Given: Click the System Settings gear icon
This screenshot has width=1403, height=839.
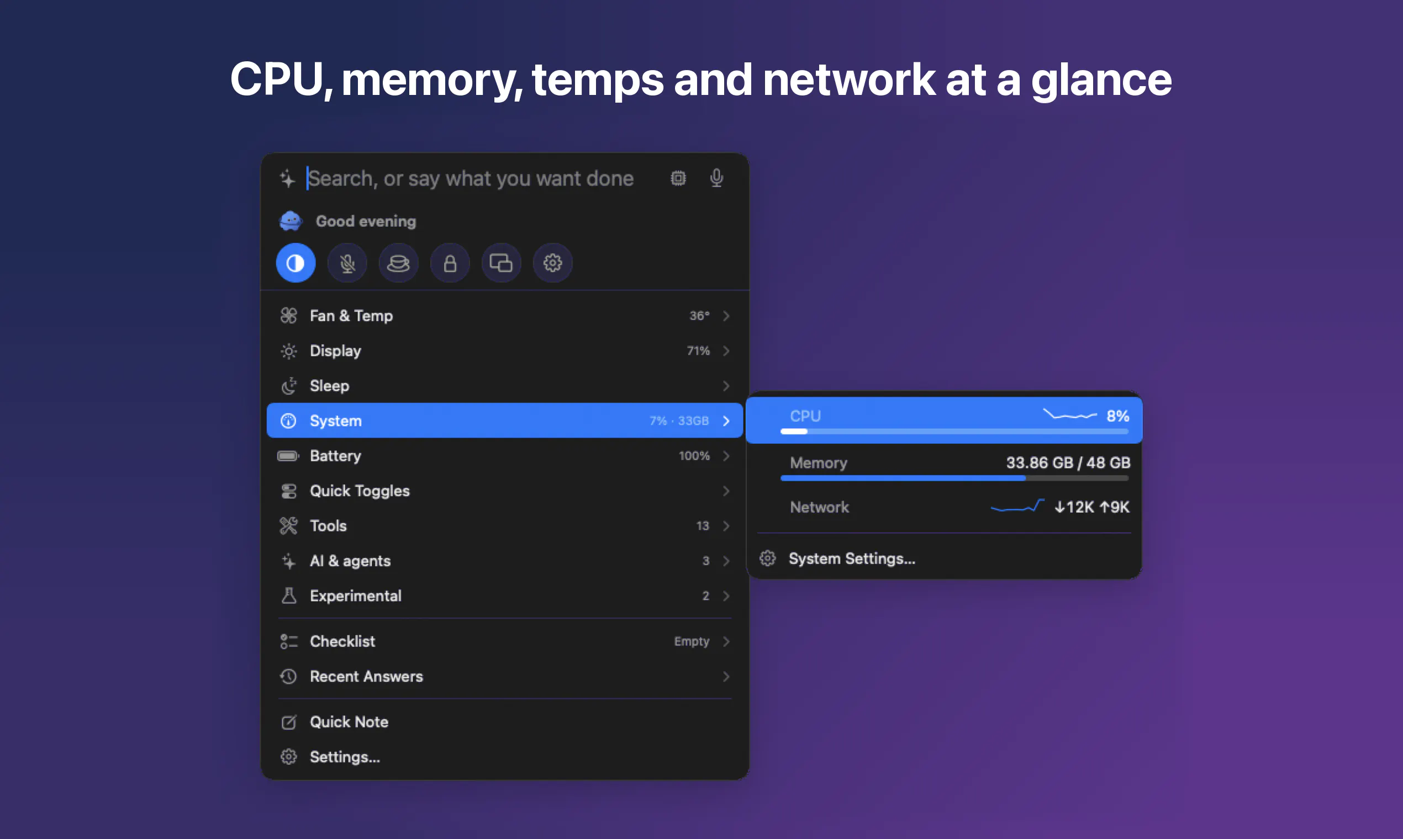Looking at the screenshot, I should click(767, 559).
